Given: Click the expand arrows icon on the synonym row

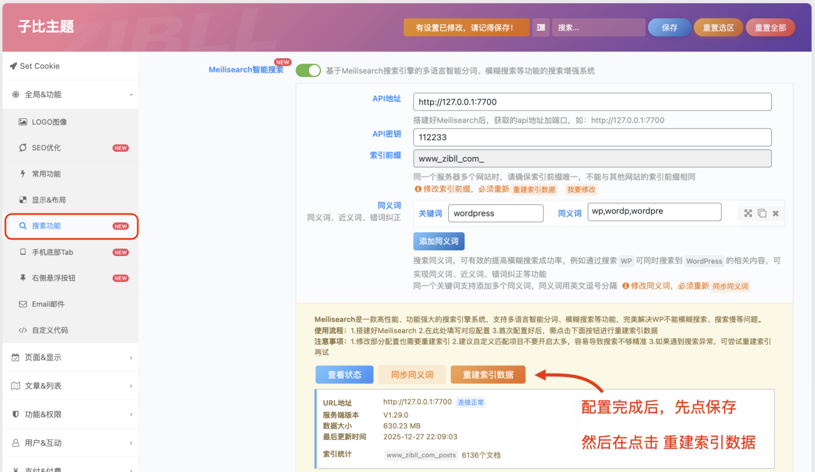Looking at the screenshot, I should pos(748,213).
